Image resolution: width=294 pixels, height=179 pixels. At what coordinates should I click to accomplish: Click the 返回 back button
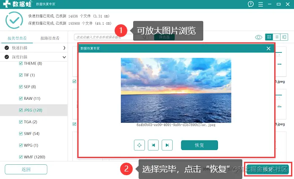coord(26,169)
